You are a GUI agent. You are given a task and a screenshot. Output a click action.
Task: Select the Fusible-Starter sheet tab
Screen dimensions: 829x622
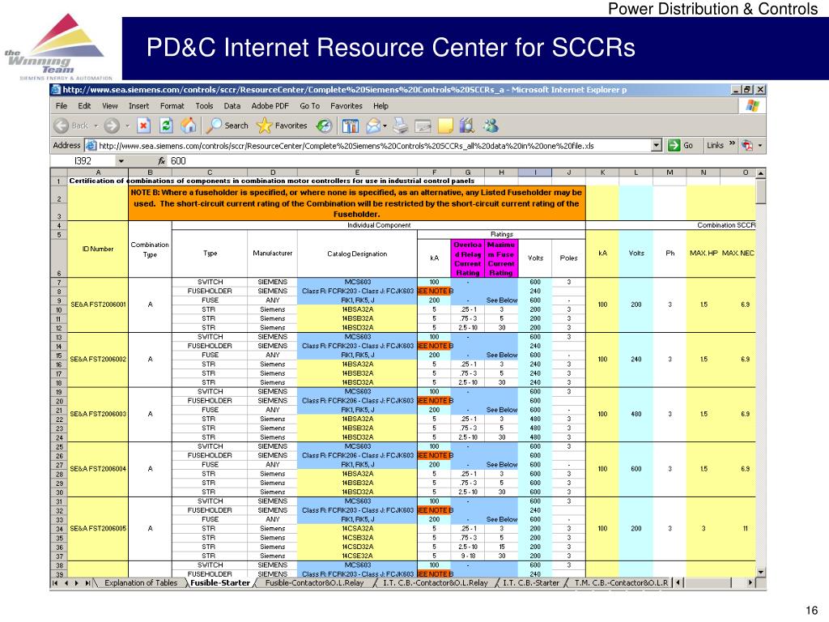click(x=220, y=583)
